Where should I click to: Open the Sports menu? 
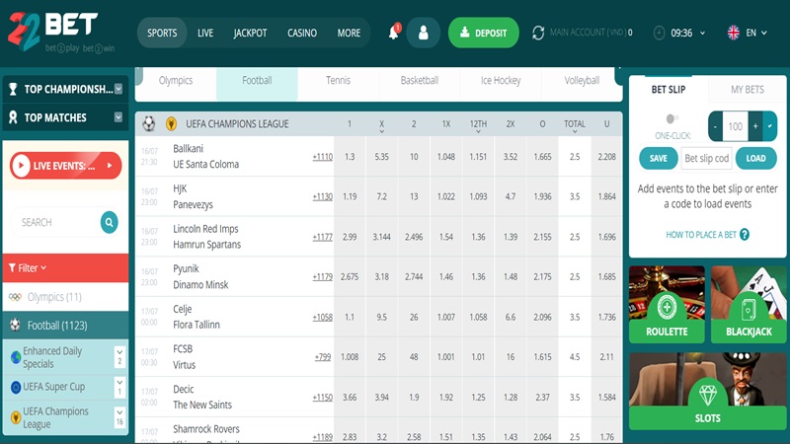[x=162, y=33]
